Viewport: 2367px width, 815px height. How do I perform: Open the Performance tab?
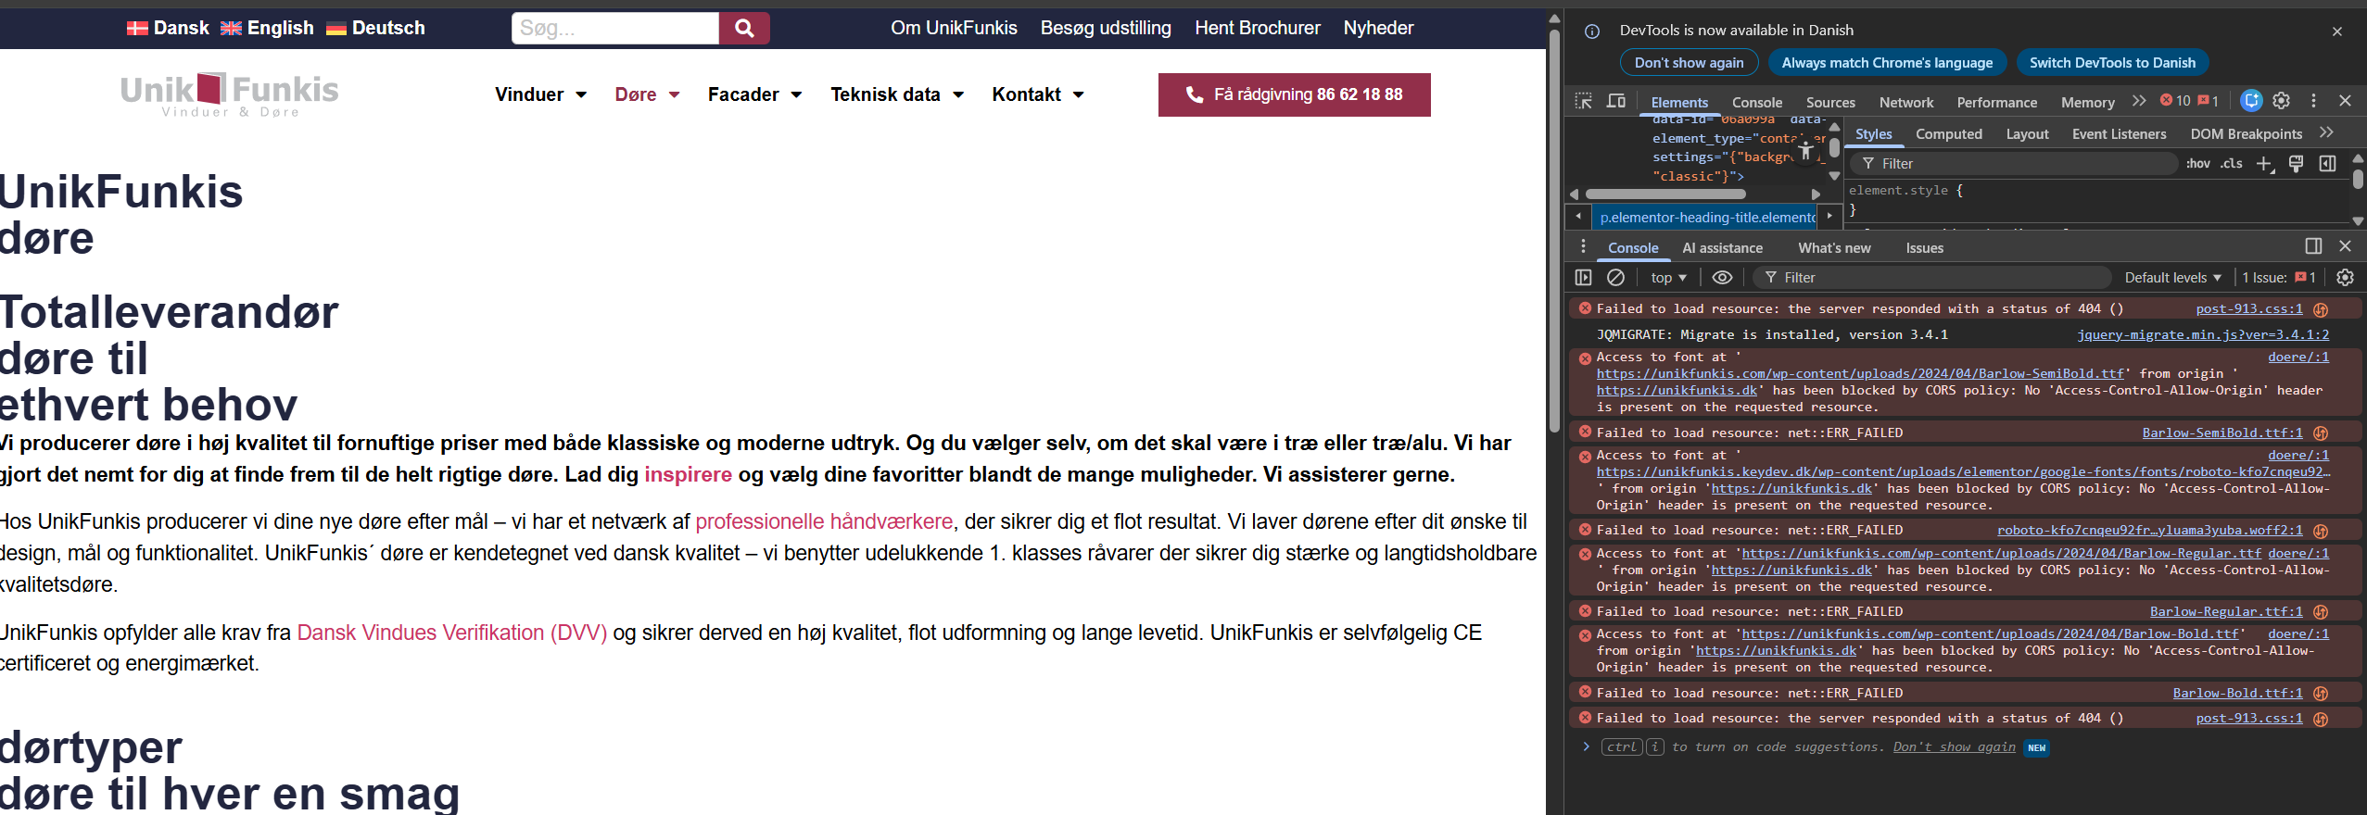1997,102
